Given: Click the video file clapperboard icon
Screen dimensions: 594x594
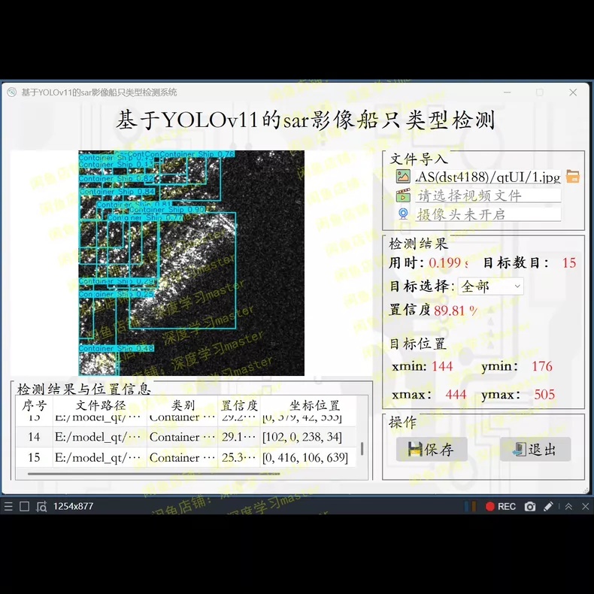Looking at the screenshot, I should [x=403, y=195].
